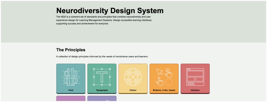This screenshot has height=102, width=267.
Task: Click 'The Principles' section heading
Action: (71, 50)
